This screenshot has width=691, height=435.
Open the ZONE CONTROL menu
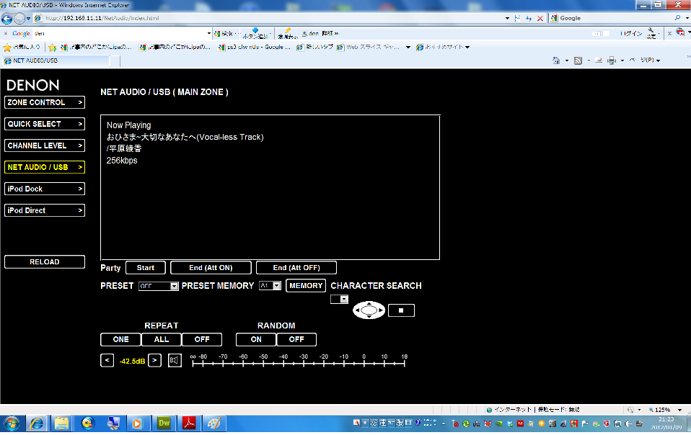[45, 102]
